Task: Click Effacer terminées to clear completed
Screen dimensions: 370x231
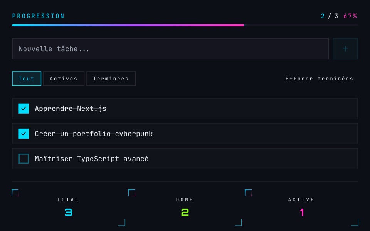Action: click(319, 79)
